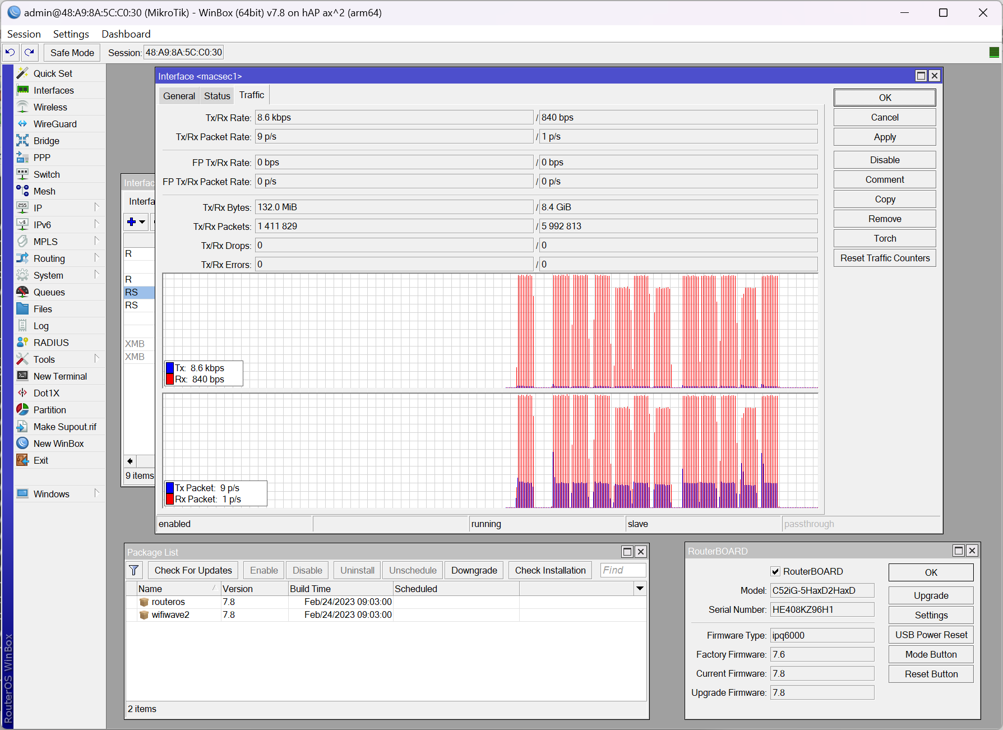
Task: Open the Package List column dropdown
Action: point(640,588)
